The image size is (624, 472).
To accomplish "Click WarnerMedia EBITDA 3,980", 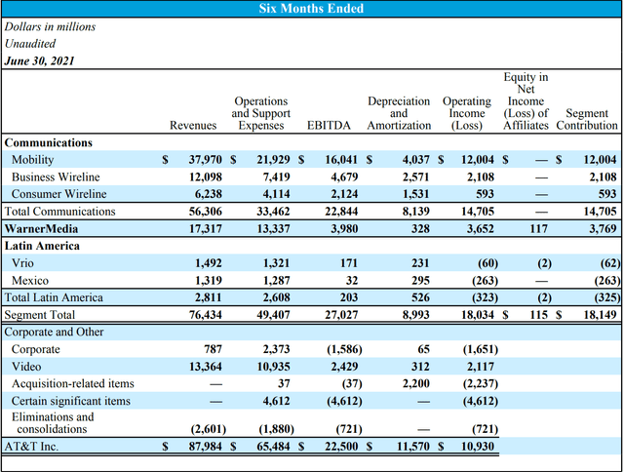I will [x=344, y=229].
